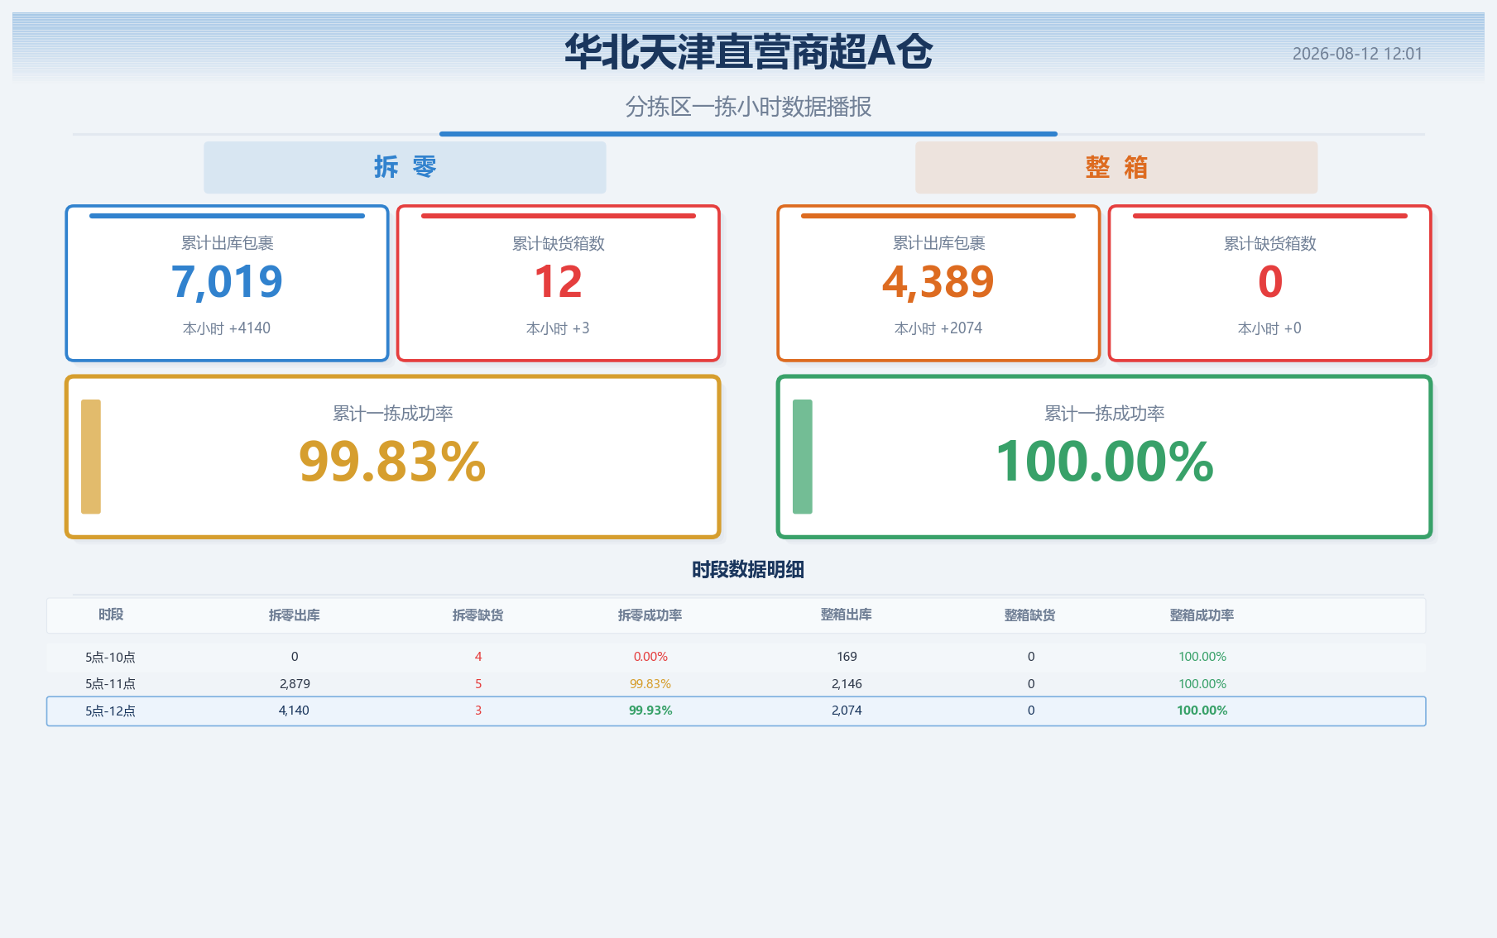Open the 拆零 累计出库包裹 card showing 7,019
The height and width of the screenshot is (938, 1497).
[227, 283]
